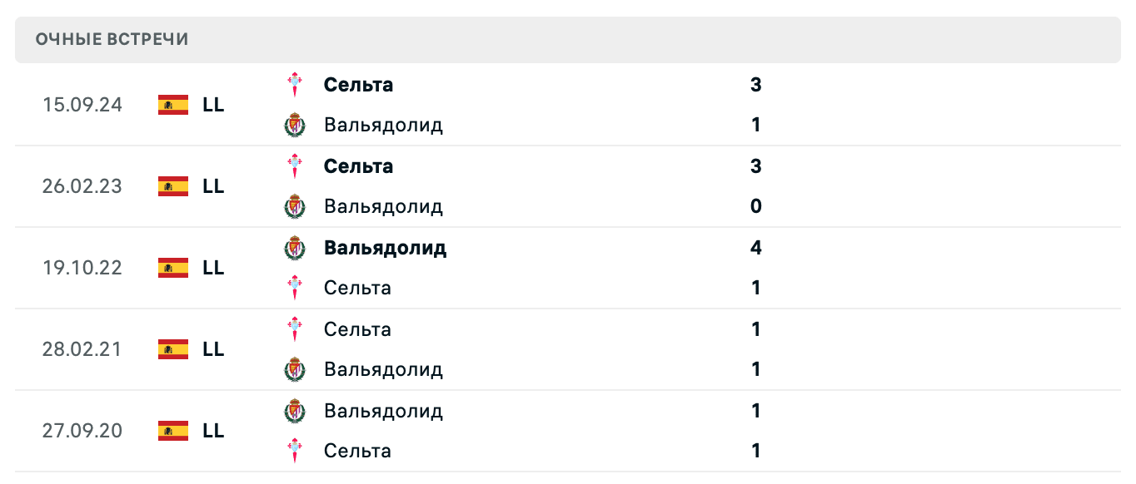This screenshot has width=1136, height=484.
Task: Click Spain flag beside 15.09.24 match
Action: (173, 105)
